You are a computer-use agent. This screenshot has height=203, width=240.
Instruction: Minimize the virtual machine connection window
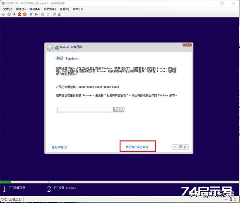(x=211, y=3)
